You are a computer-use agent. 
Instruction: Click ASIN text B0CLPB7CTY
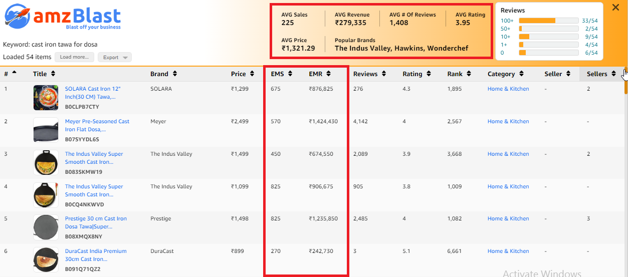82,107
